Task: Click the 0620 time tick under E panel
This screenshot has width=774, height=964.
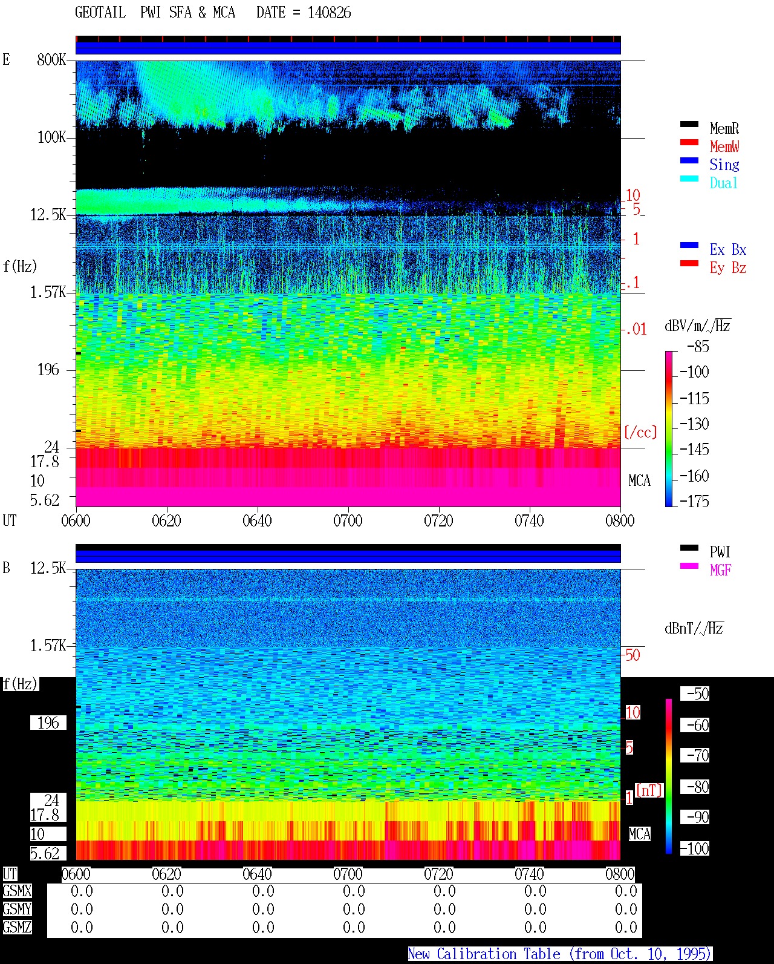Action: [x=166, y=521]
